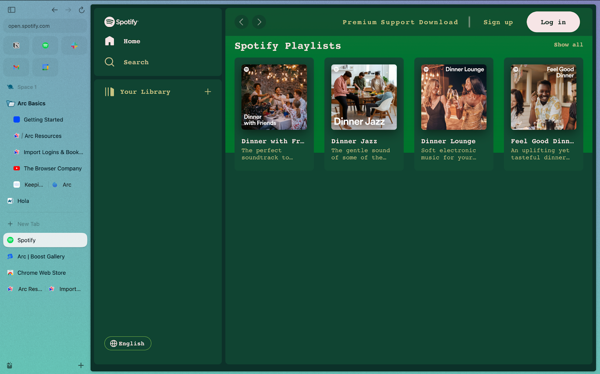Go back using Arc's back arrow
Viewport: 600px width, 374px height.
tap(55, 10)
